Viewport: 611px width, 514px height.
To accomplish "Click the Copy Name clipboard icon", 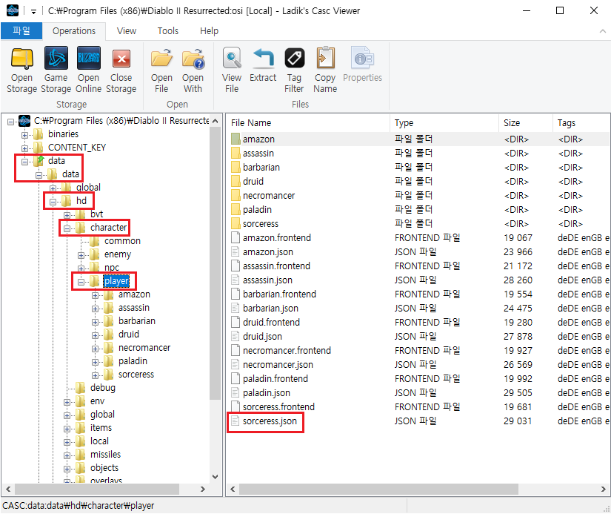I will tap(325, 59).
